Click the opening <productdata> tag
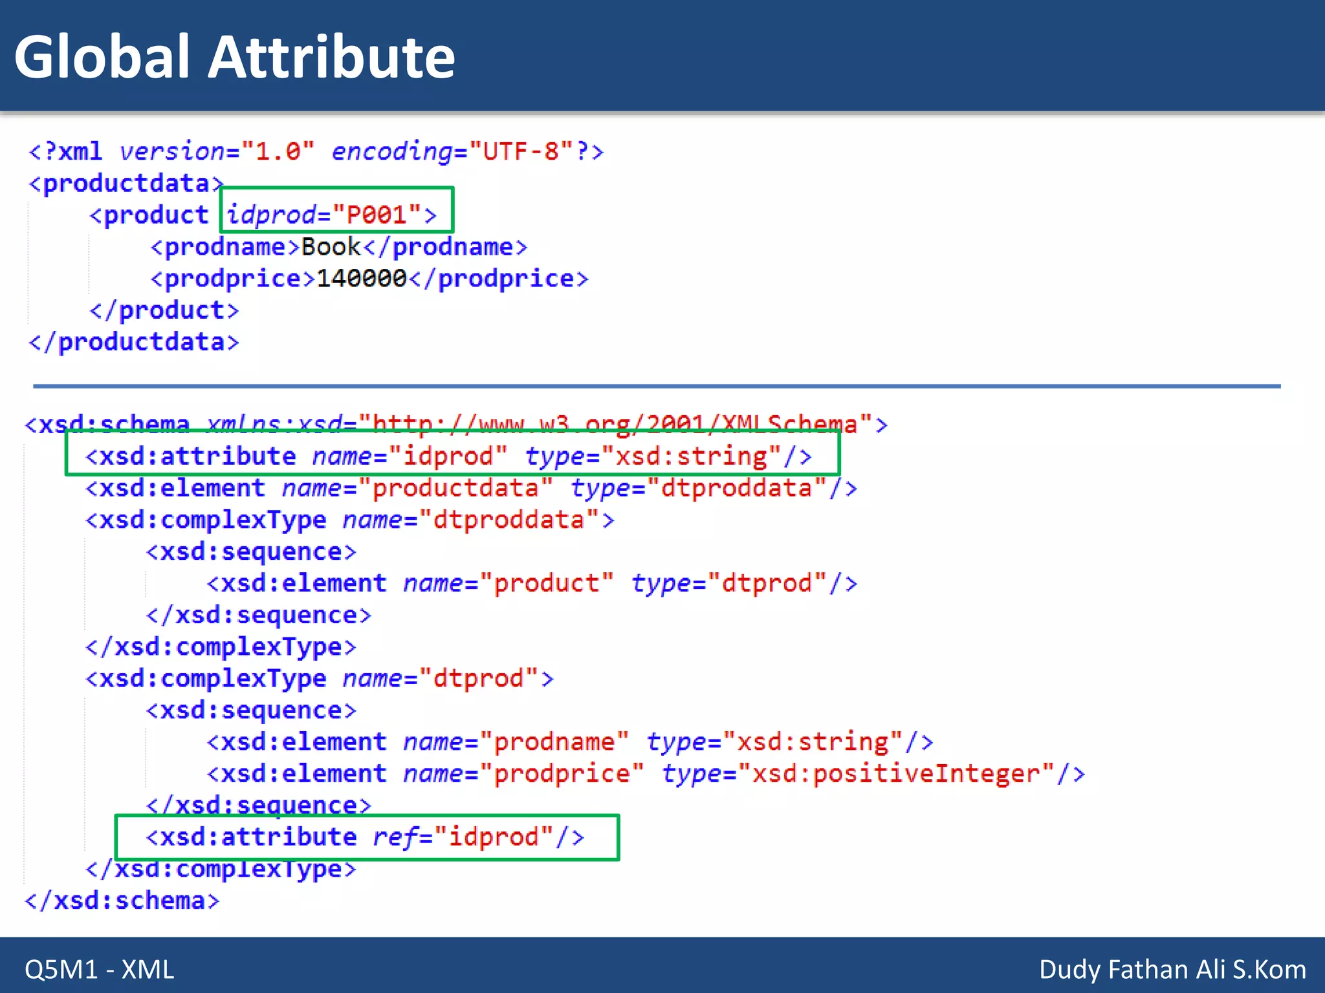Screen dimensions: 1325x993 coord(126,183)
